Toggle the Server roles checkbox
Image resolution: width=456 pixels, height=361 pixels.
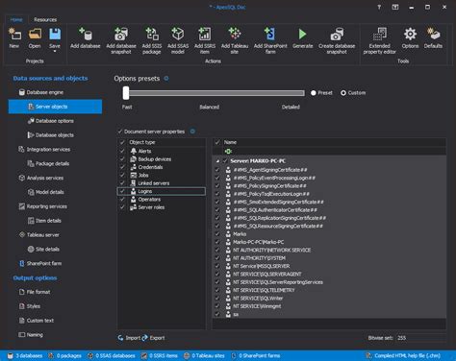(x=122, y=207)
